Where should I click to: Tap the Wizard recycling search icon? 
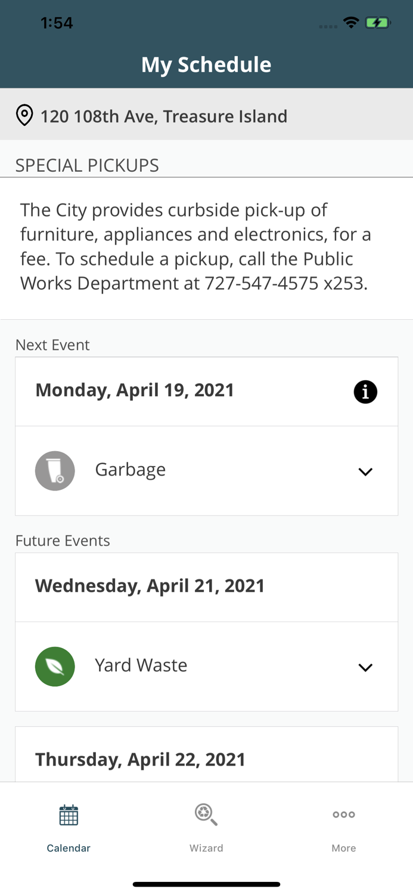point(206,814)
